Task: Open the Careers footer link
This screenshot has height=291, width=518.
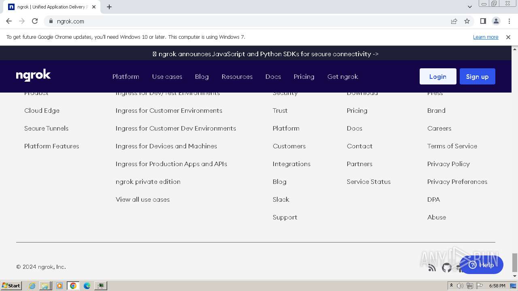Action: pos(439,128)
